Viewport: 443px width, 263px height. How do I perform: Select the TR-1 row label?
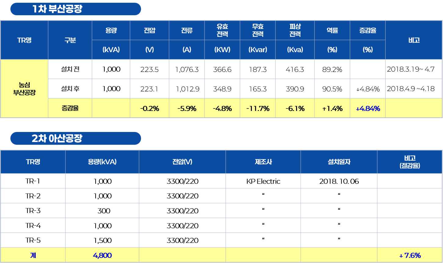(x=33, y=181)
